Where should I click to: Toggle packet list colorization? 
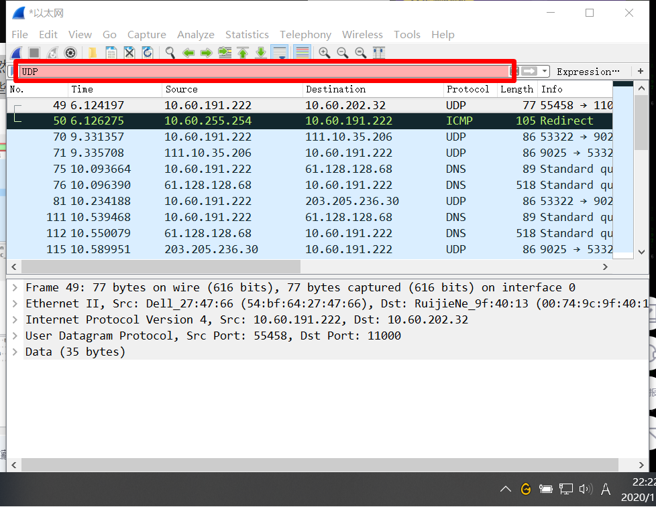tap(302, 52)
